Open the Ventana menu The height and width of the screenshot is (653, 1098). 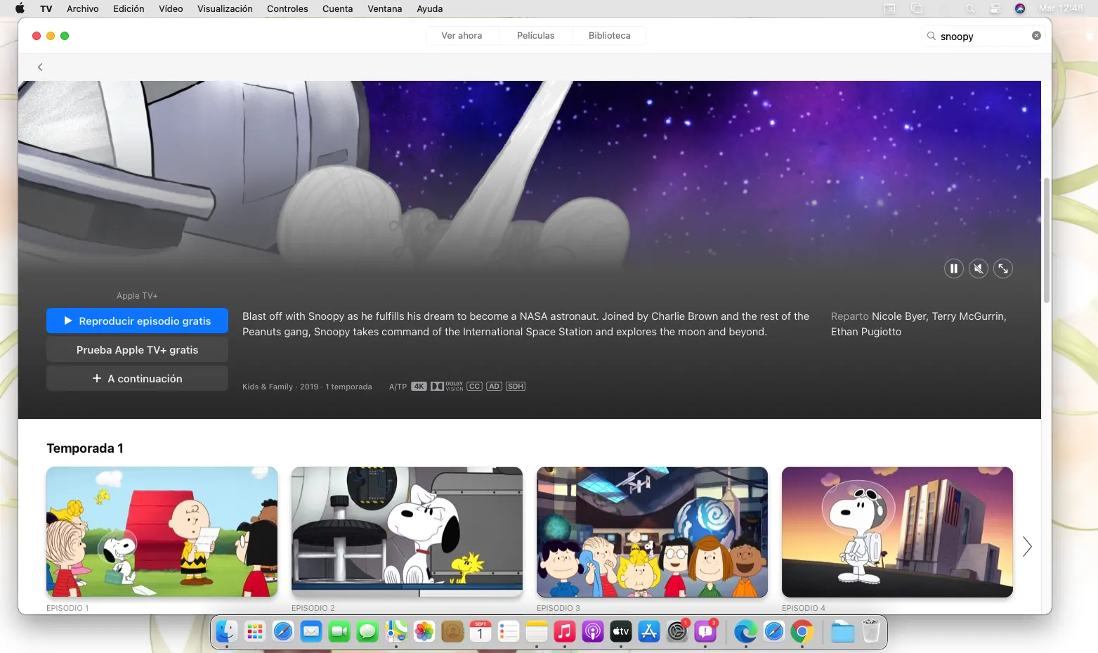385,8
